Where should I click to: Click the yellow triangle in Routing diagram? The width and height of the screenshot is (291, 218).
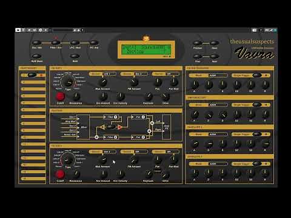(x=102, y=127)
